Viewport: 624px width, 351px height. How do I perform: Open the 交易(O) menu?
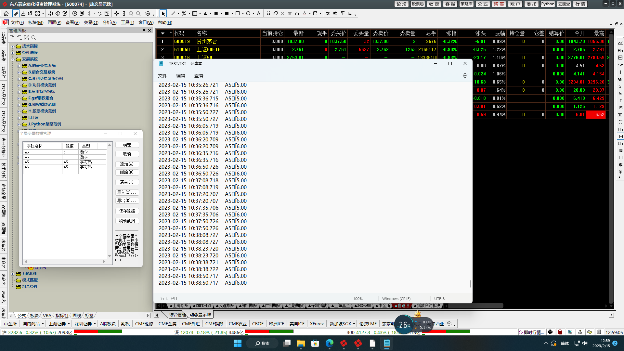pyautogui.click(x=91, y=22)
